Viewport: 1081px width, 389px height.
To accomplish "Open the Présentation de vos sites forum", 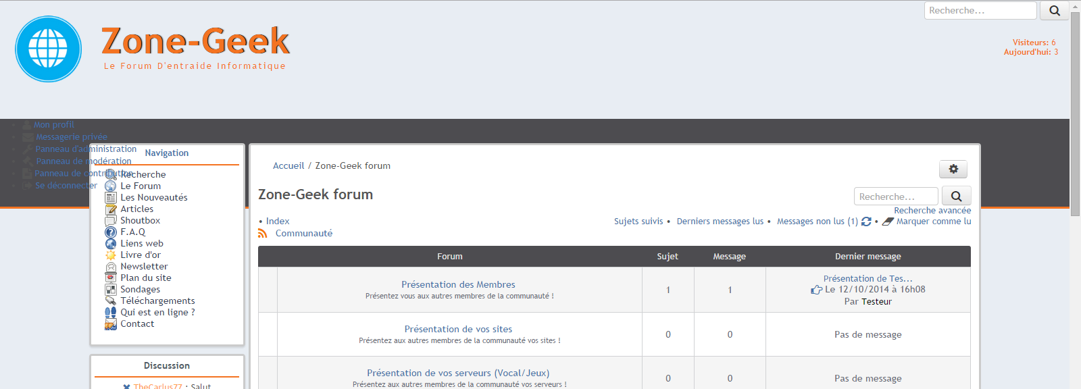I will 458,330.
